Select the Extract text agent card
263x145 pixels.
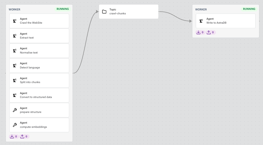pyautogui.click(x=39, y=36)
